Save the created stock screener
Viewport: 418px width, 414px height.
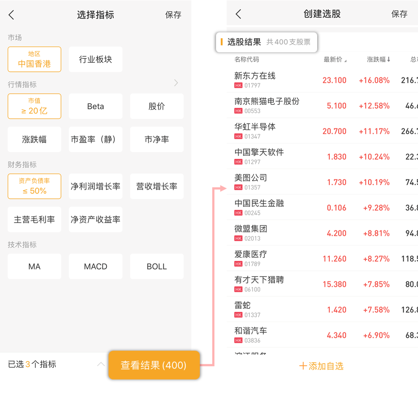(399, 14)
